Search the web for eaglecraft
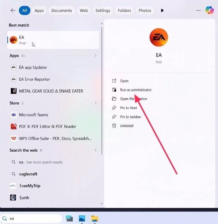Viewport: 218px width, 224px height. pyautogui.click(x=53, y=174)
